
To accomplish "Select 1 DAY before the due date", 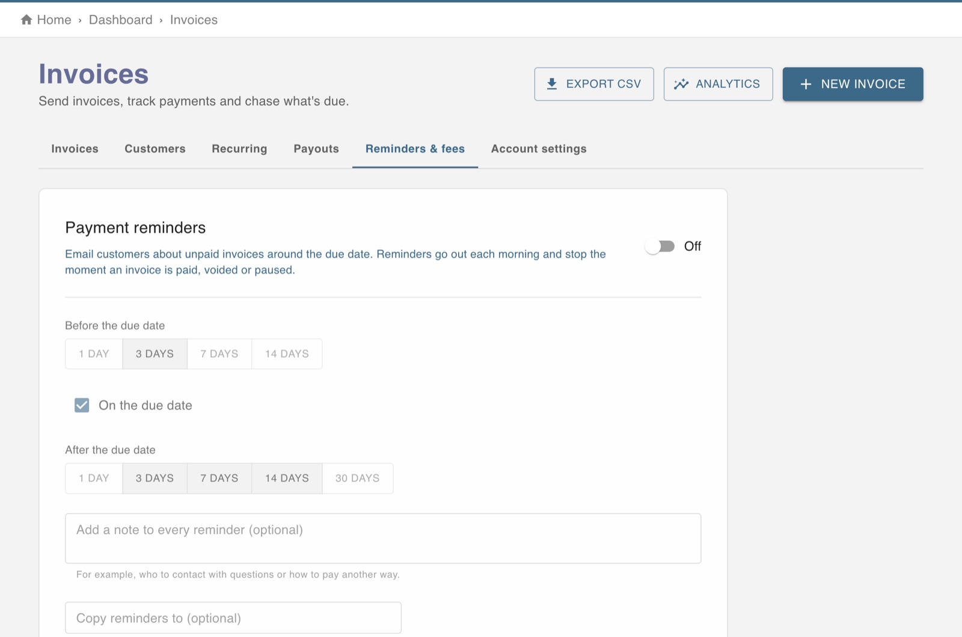I will click(x=94, y=354).
